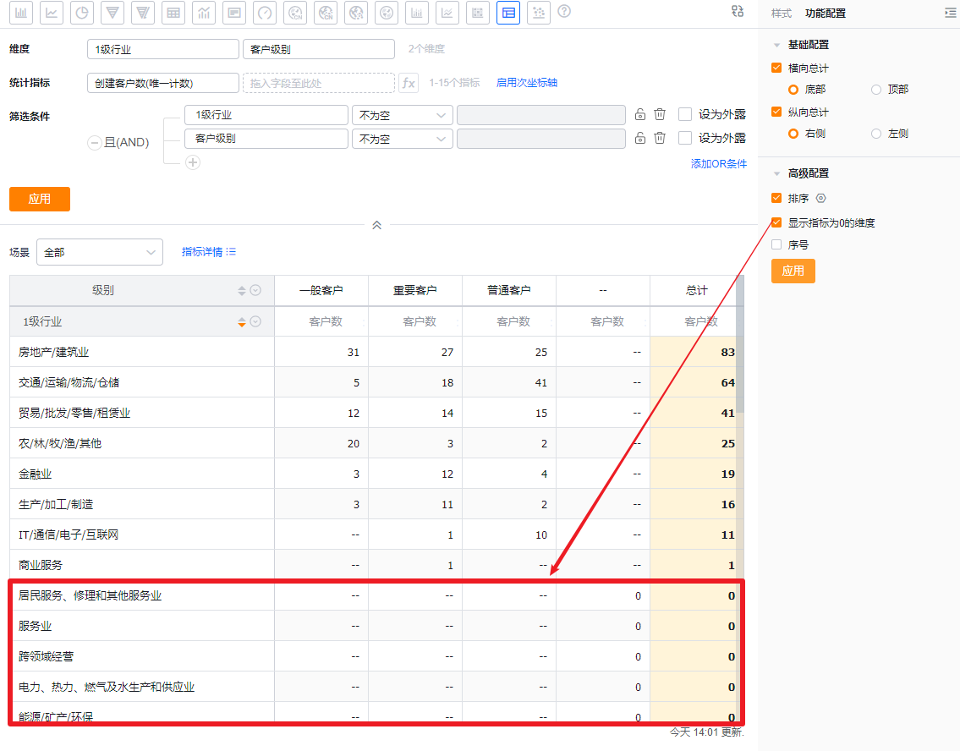
Task: Click the 房地产/建筑业 row label
Action: pyautogui.click(x=54, y=353)
